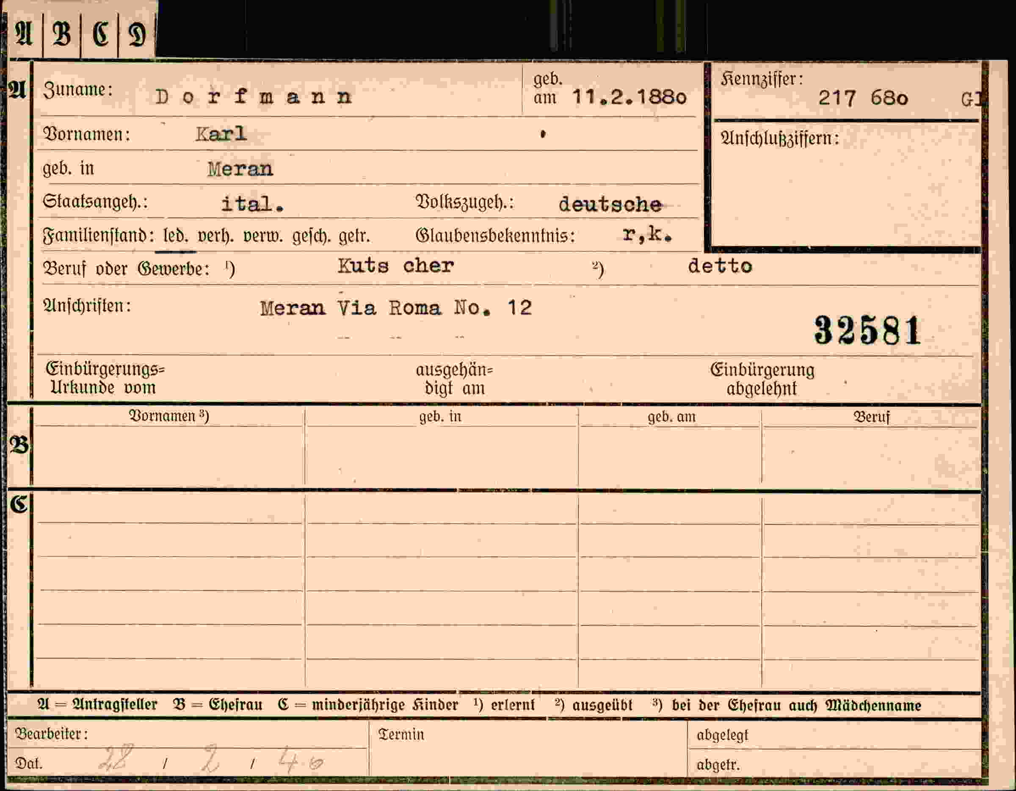The height and width of the screenshot is (791, 1016).
Task: Click the 'abgelegt' label
Action: 723,735
